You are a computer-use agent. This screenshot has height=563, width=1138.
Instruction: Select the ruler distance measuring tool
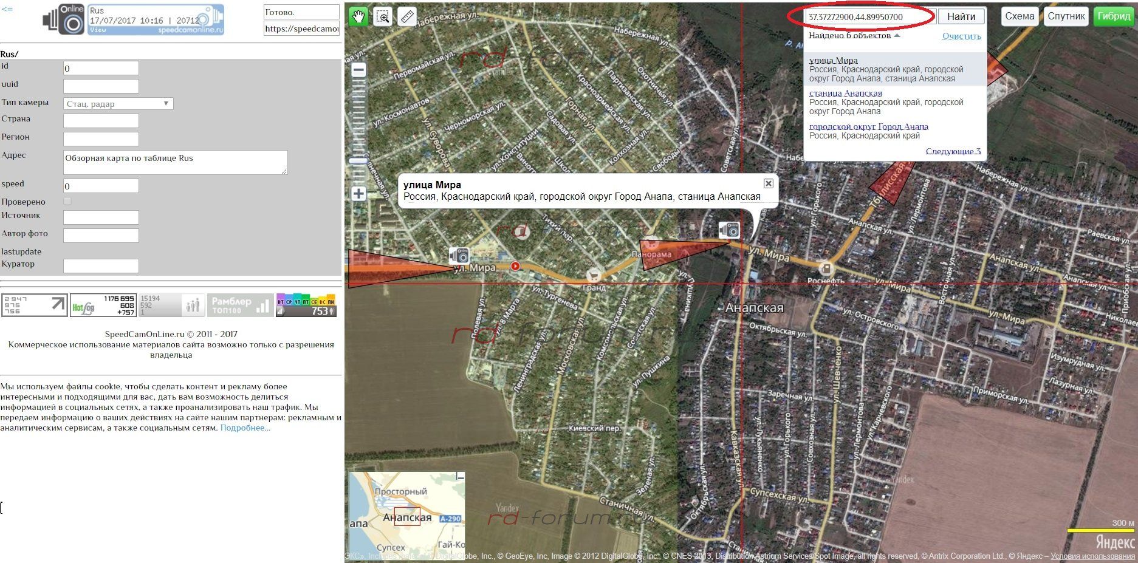tap(407, 16)
